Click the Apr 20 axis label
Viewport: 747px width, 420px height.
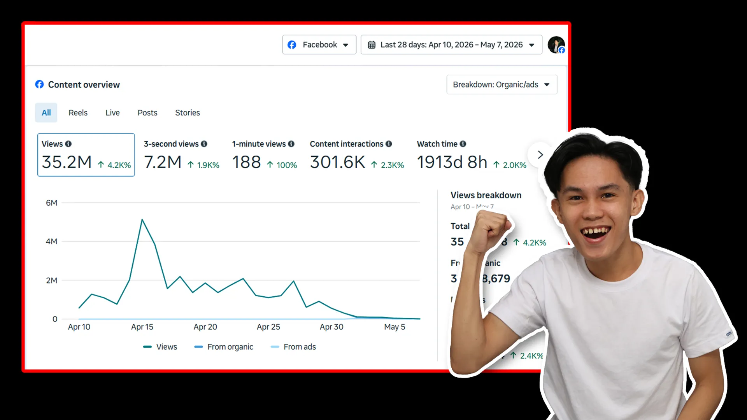click(x=205, y=327)
